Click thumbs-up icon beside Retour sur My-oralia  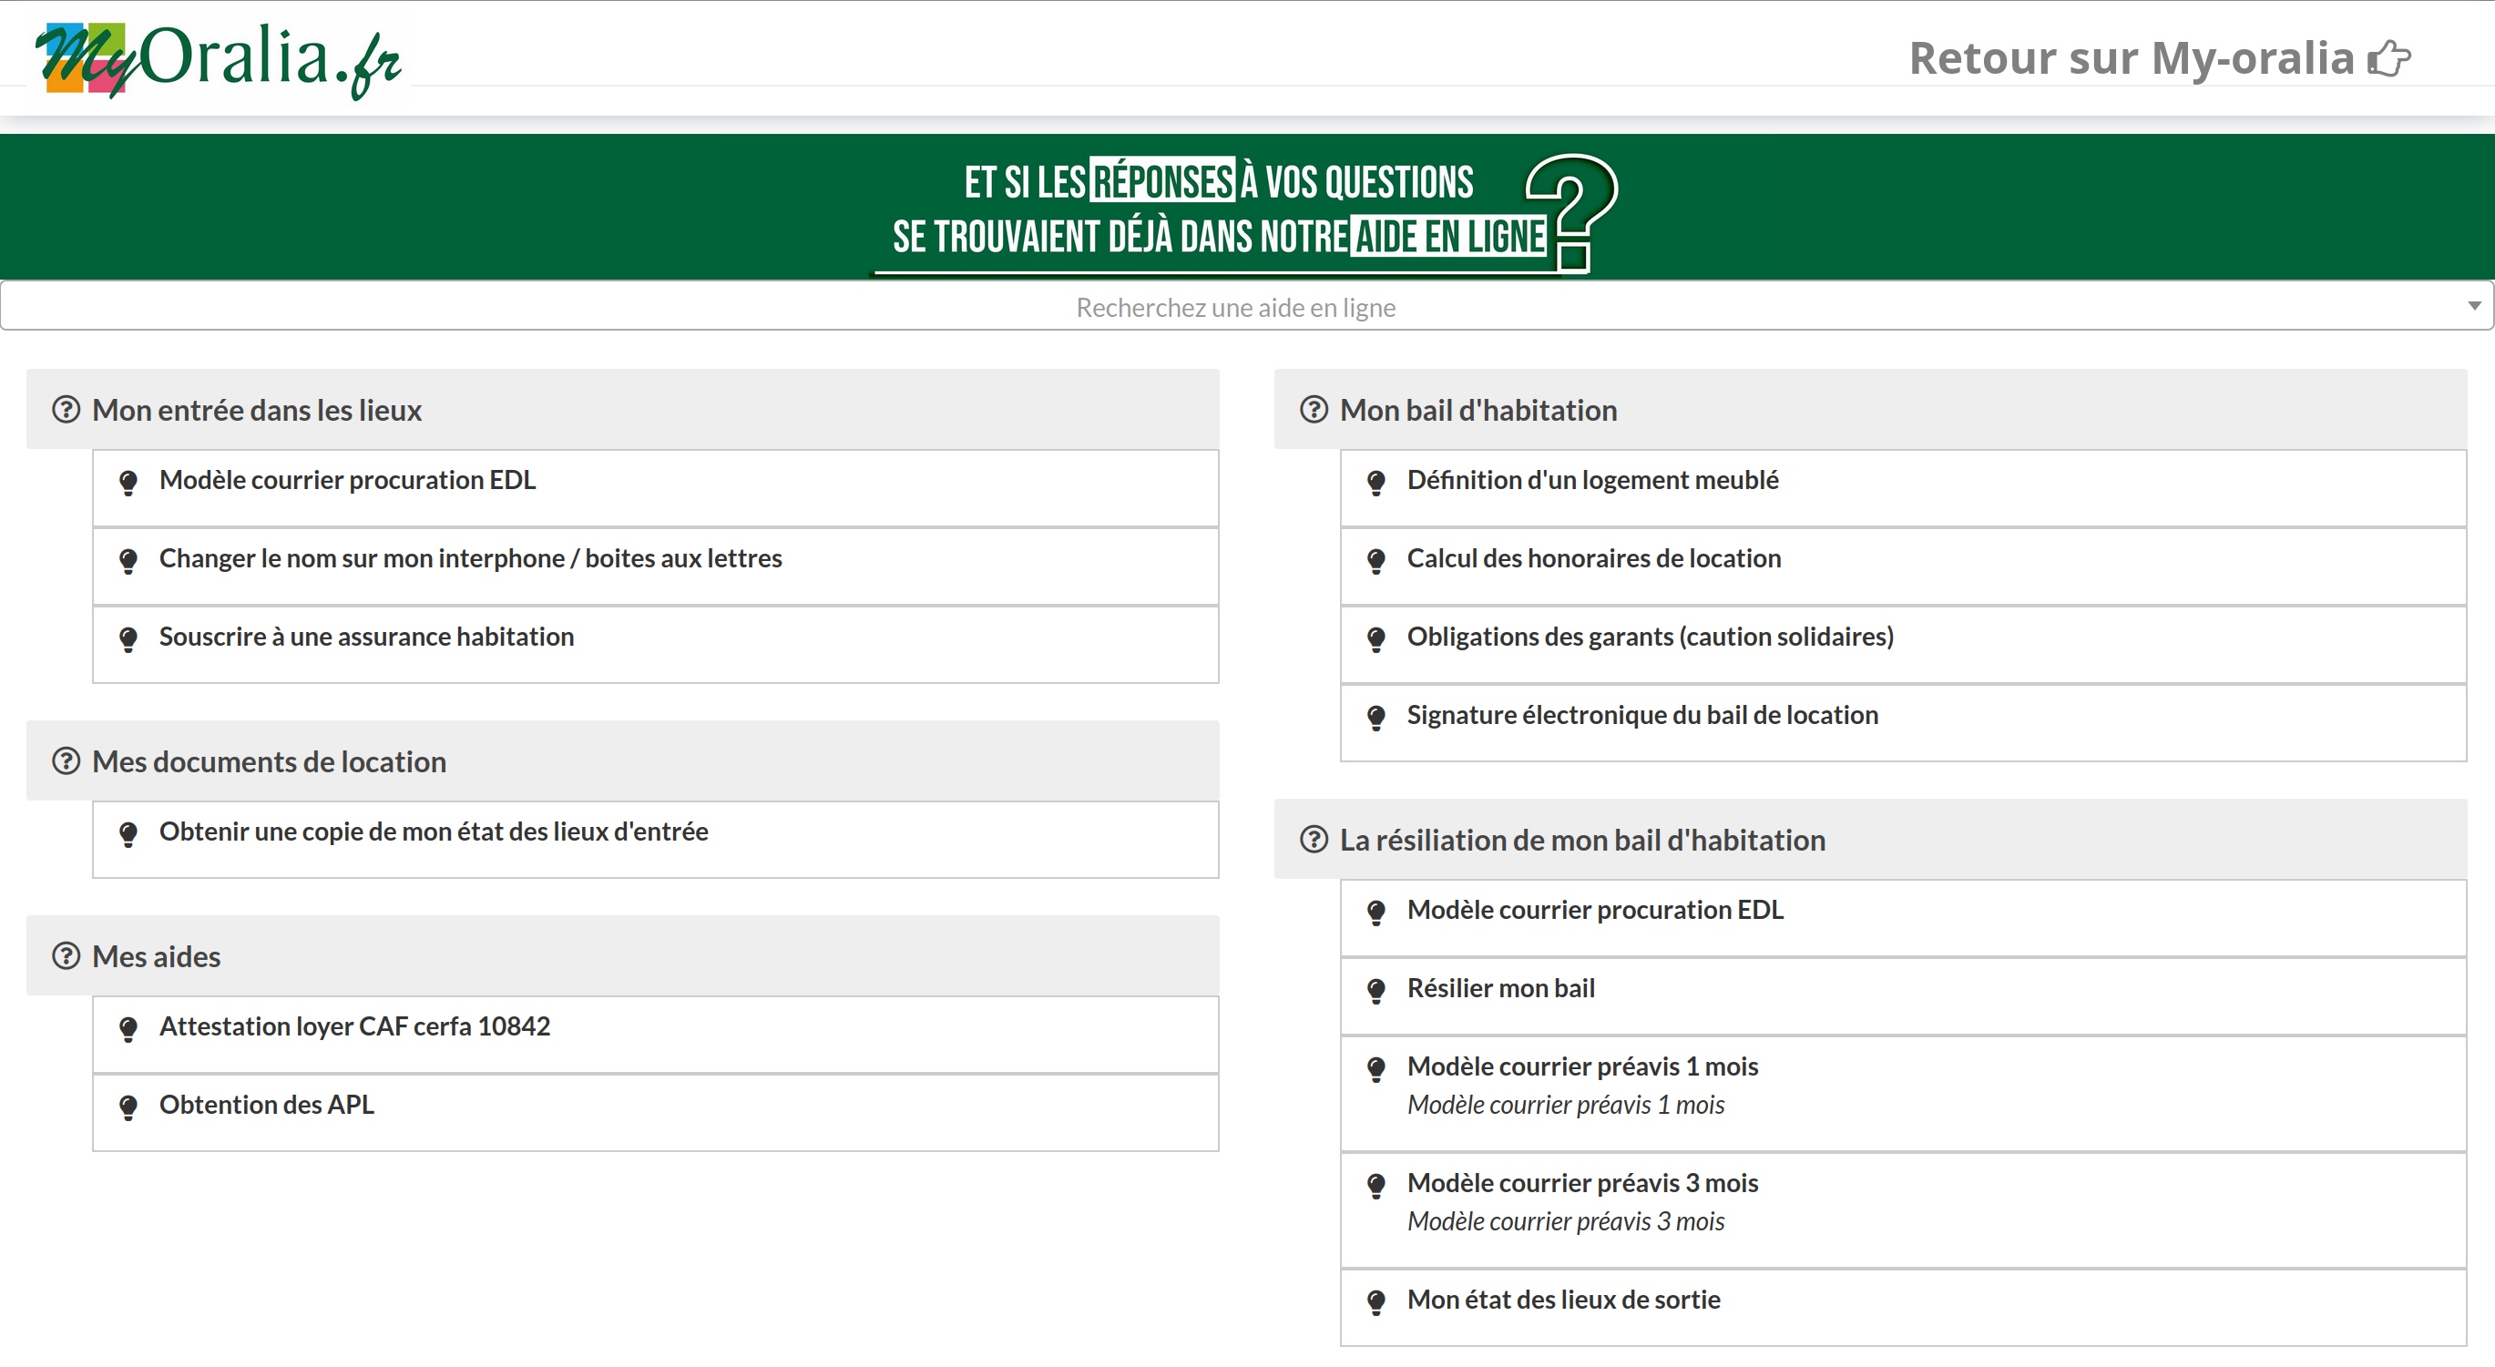coord(2388,59)
